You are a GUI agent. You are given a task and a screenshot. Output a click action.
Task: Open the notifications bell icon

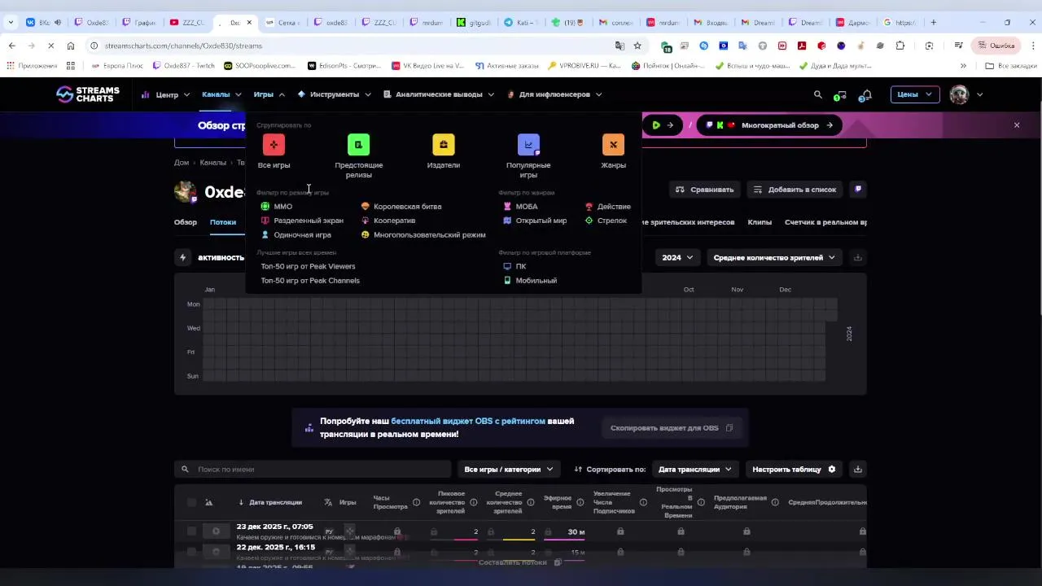(x=866, y=95)
